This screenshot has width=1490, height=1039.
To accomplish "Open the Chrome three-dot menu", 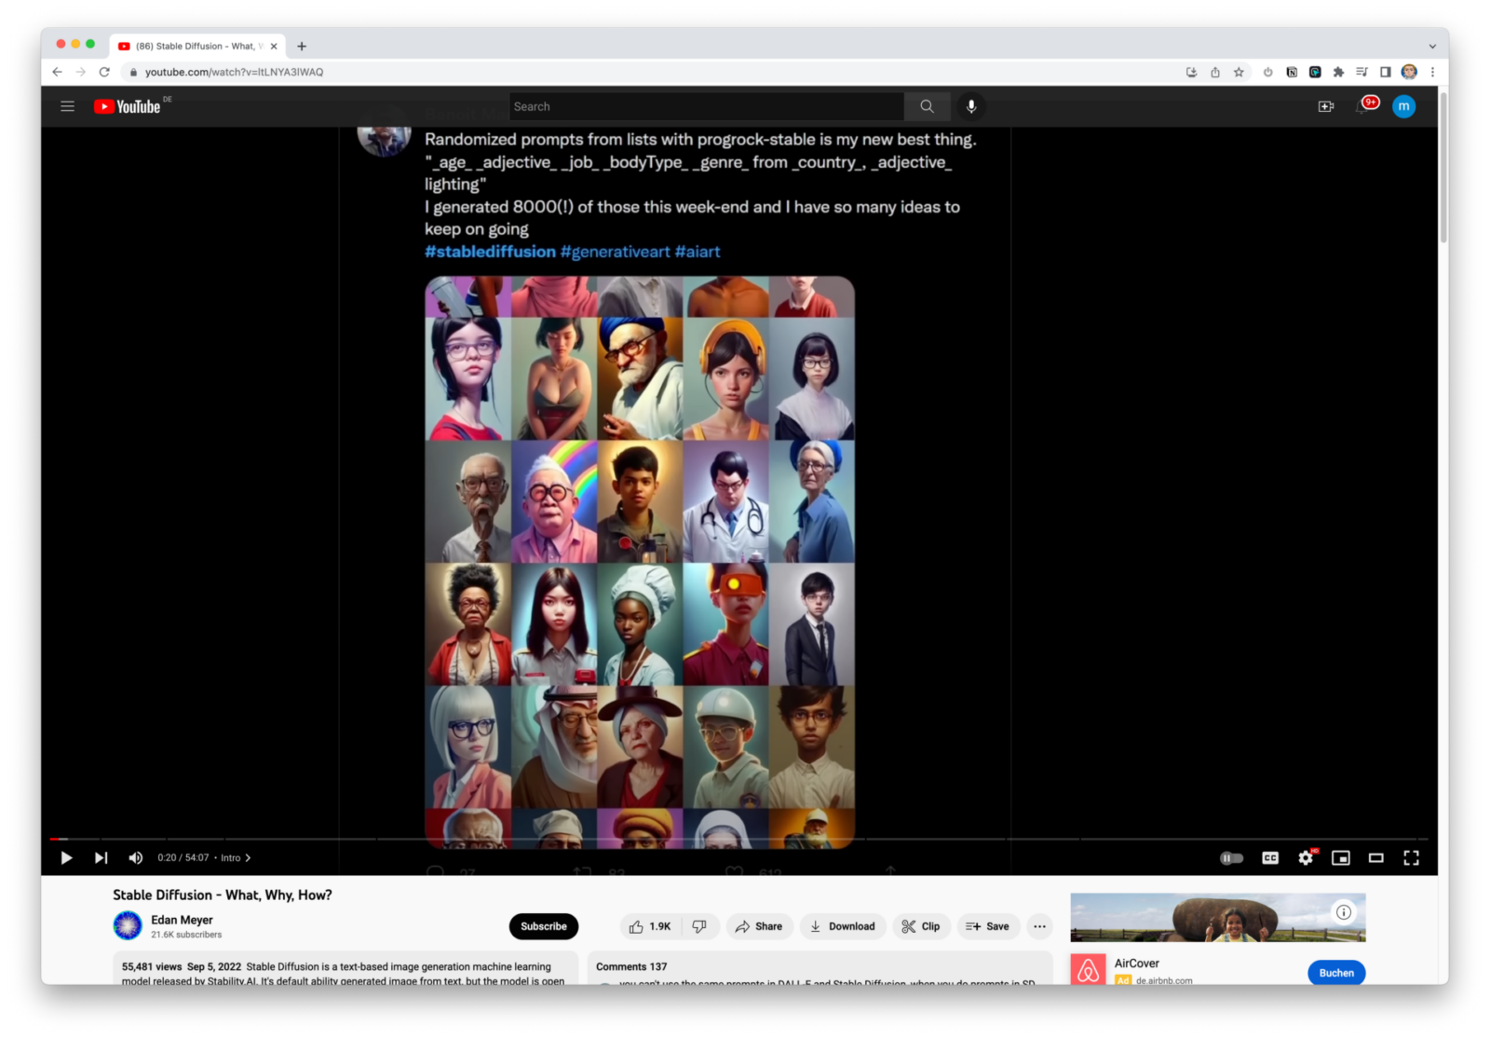I will pos(1432,72).
